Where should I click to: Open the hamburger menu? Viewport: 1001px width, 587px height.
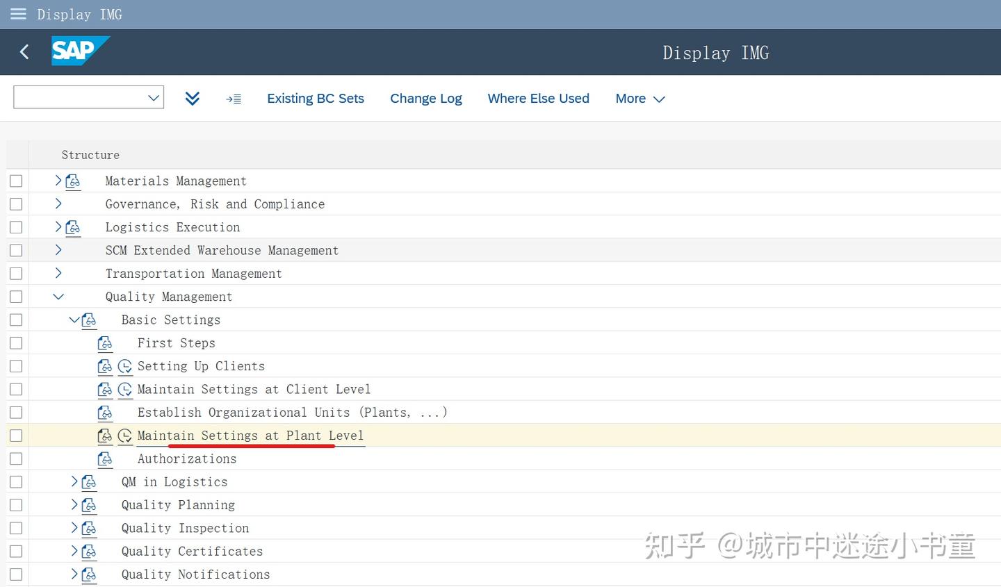pyautogui.click(x=18, y=14)
